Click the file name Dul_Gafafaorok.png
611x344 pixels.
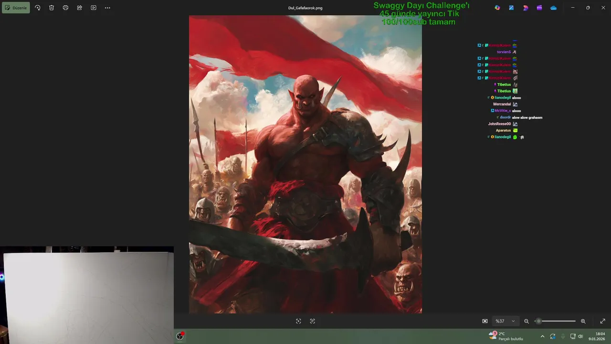point(305,8)
